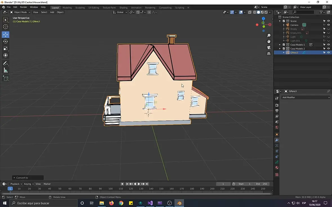Open the Add Modifier dropdown
Screen dimensions: 332x207
tap(306, 97)
